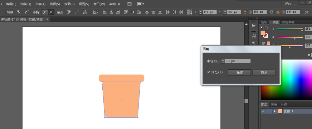
Task: Apply horizontal align center
Action: point(111,12)
